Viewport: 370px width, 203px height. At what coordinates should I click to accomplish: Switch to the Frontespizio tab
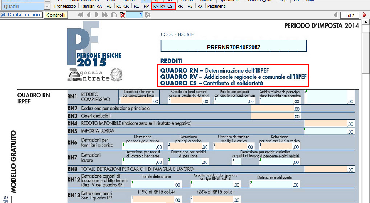click(64, 6)
